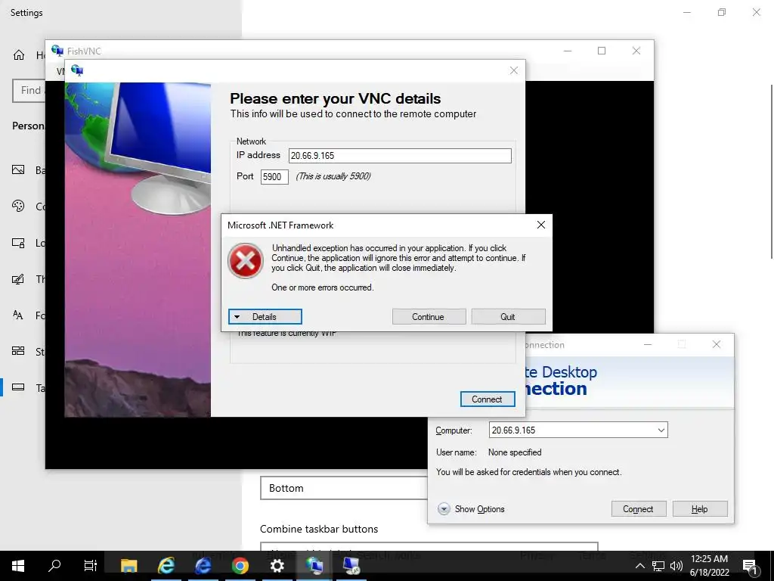This screenshot has width=774, height=581.
Task: Restore down the Settings window
Action: [x=722, y=12]
